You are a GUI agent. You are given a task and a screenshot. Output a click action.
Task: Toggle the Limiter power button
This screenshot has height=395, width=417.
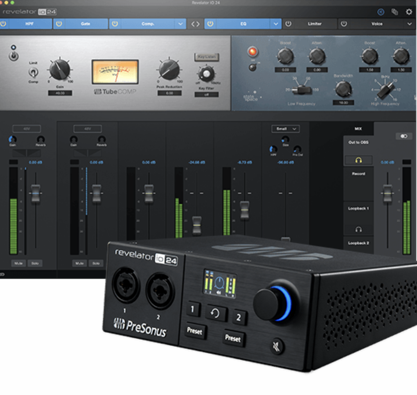pos(289,24)
